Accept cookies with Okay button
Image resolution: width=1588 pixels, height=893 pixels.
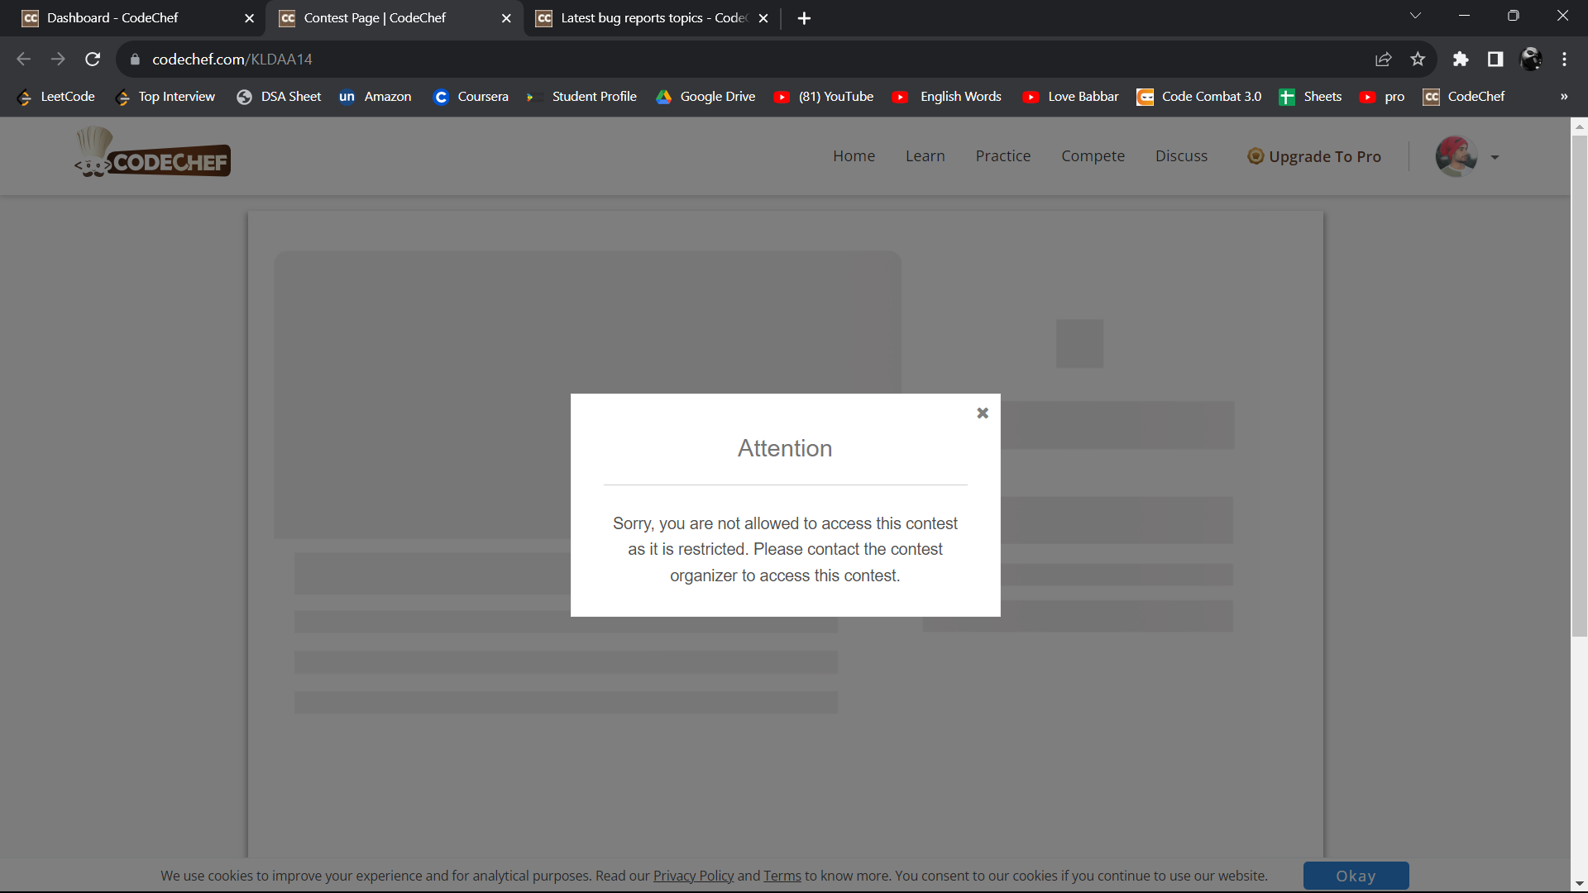[x=1356, y=876]
